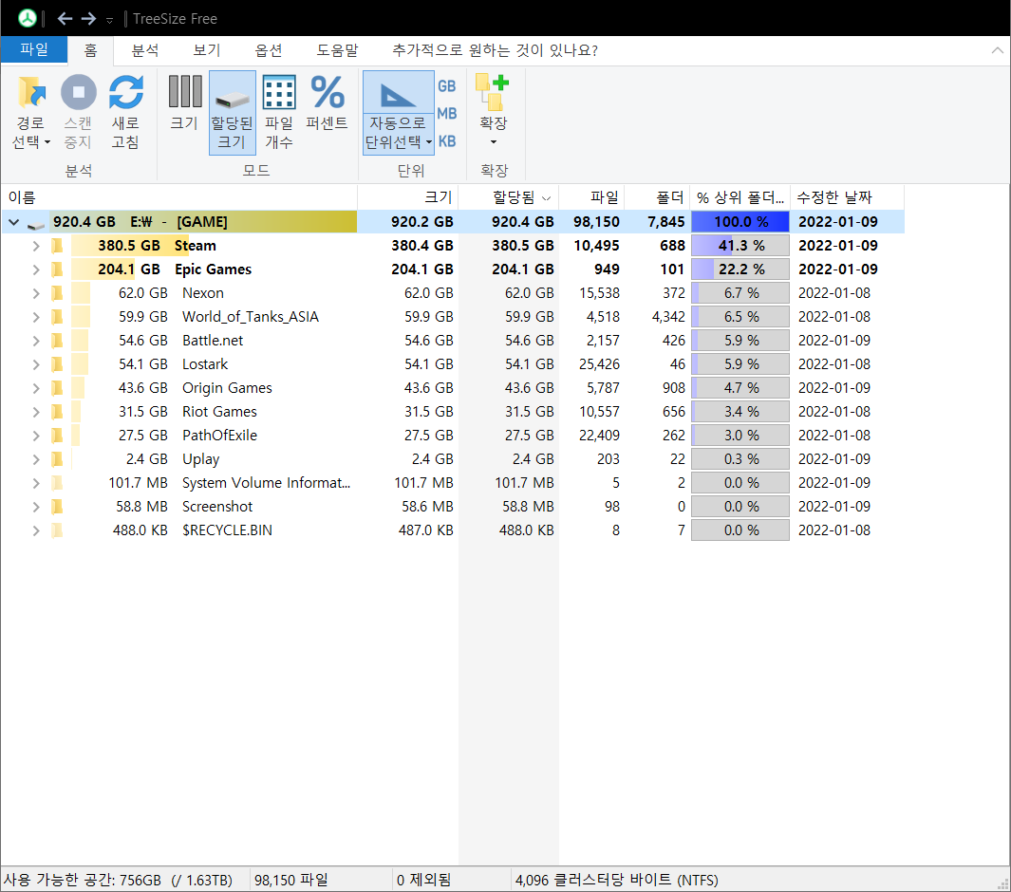This screenshot has width=1011, height=892.
Task: Sort by the 크기 column header
Action: click(x=408, y=197)
